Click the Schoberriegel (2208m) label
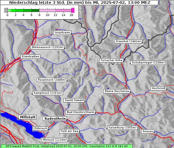174x148 pixels. point(148,63)
